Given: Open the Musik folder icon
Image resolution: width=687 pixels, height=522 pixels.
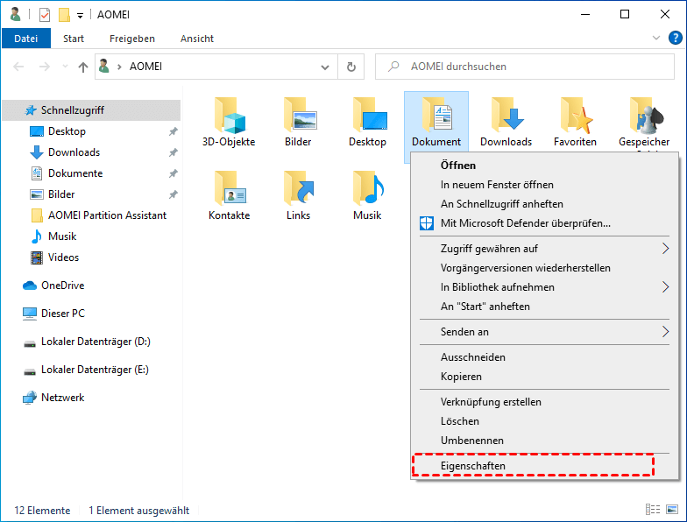Looking at the screenshot, I should point(367,189).
